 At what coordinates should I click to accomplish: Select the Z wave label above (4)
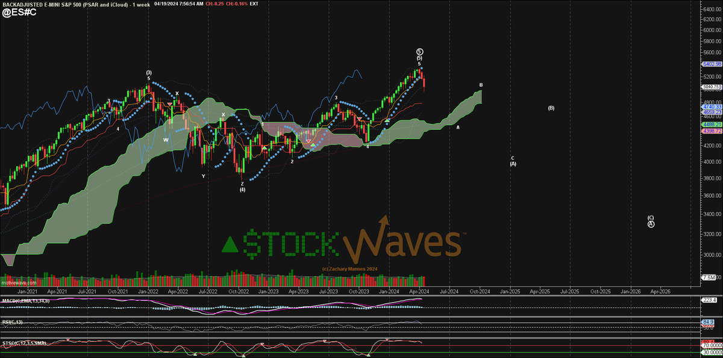(x=242, y=184)
